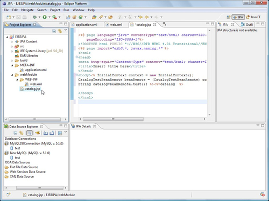Minimize the Data Source Explorer view
The image size is (269, 201).
[61, 125]
